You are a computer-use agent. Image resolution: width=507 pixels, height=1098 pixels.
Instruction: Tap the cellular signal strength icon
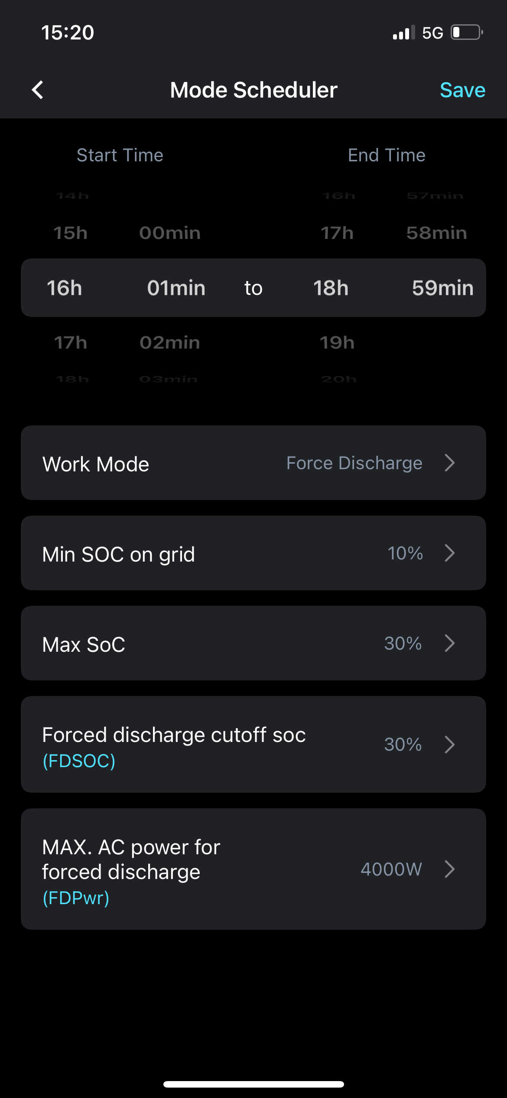pyautogui.click(x=403, y=33)
